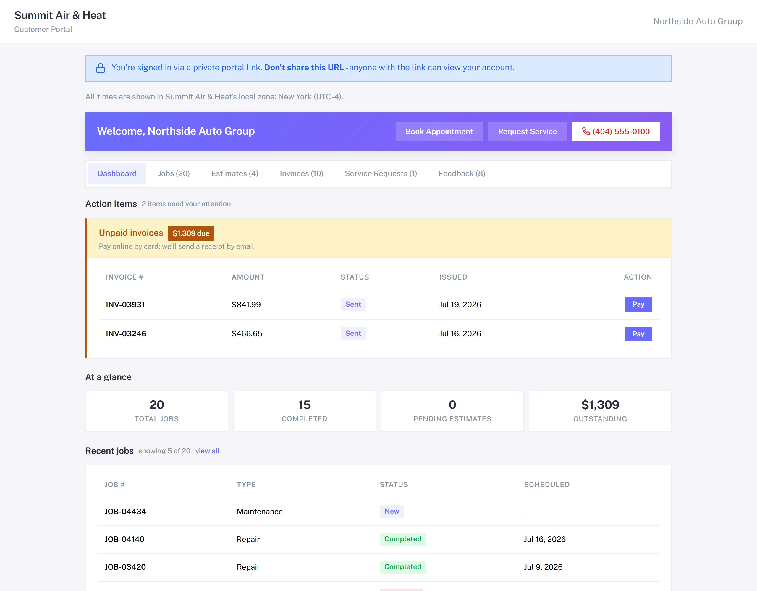Click the INVOICE # column header
The height and width of the screenshot is (591, 757).
coord(124,277)
